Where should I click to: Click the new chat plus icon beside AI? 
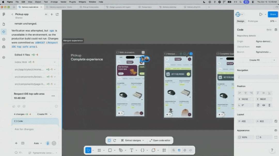[x=52, y=14]
